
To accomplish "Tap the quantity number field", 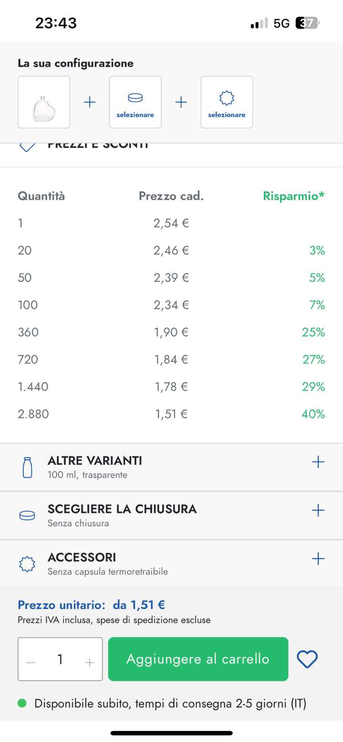I will tap(60, 659).
